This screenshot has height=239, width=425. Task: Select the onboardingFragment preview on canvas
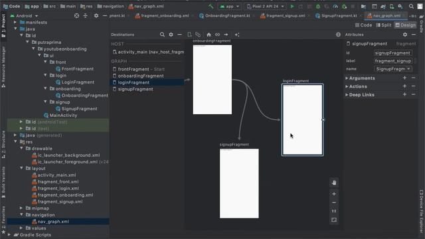[x=212, y=80]
